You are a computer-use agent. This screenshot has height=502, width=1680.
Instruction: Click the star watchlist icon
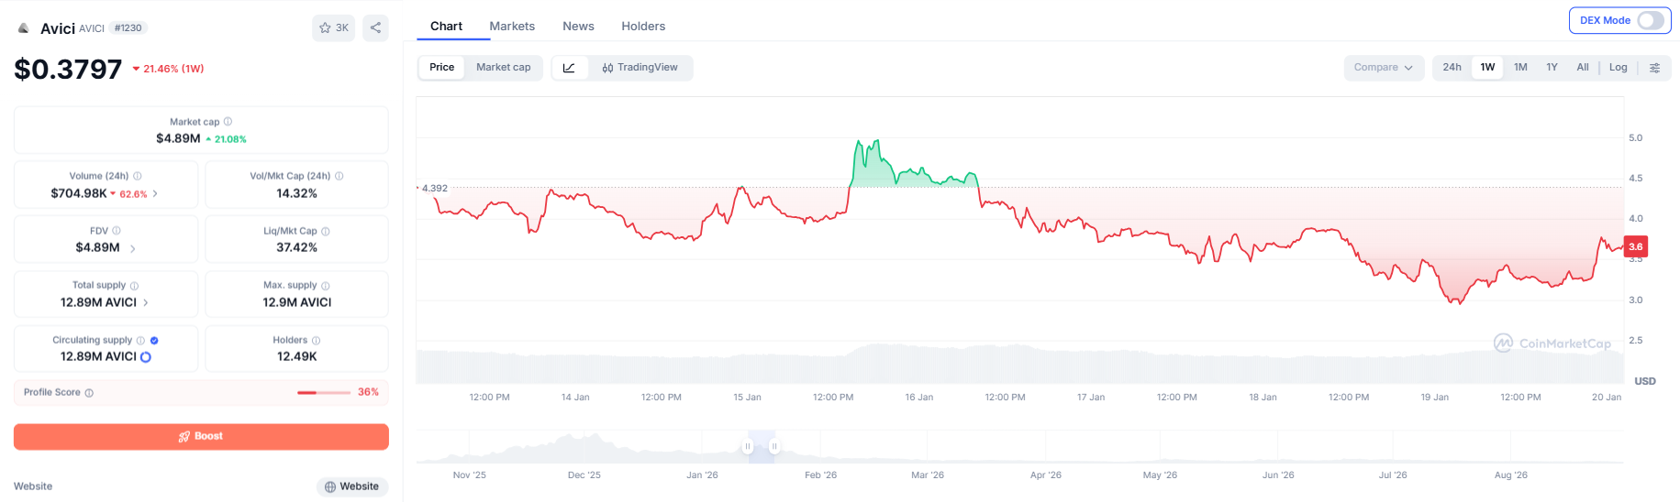[x=325, y=27]
